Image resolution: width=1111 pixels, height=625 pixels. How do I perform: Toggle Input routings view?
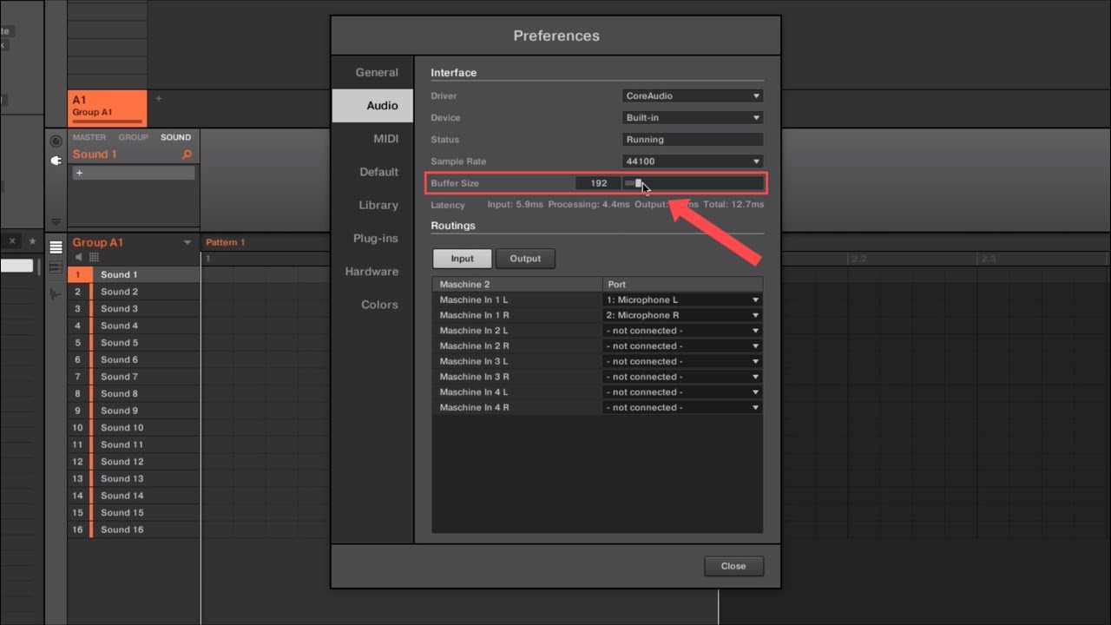[x=462, y=259]
